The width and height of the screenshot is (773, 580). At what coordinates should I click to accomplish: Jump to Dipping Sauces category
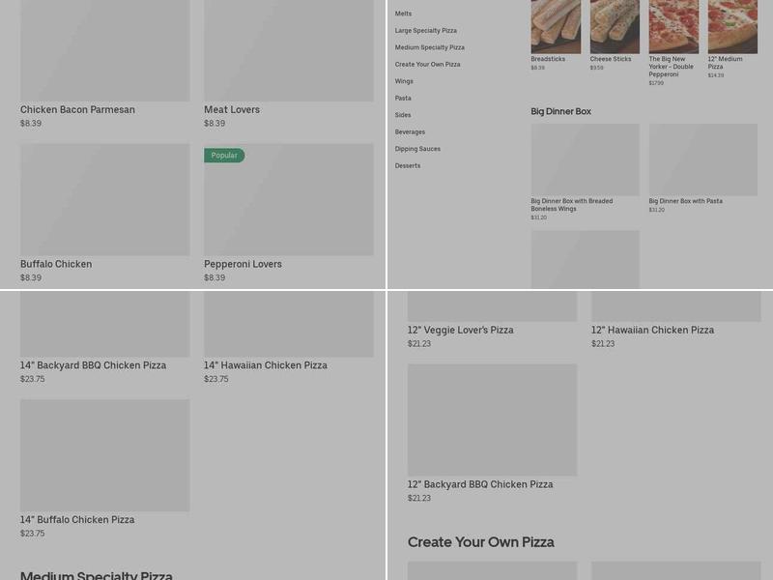(417, 149)
